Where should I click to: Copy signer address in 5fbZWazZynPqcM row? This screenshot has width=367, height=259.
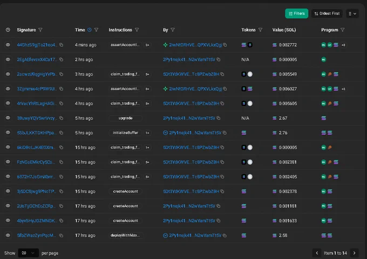point(225,235)
